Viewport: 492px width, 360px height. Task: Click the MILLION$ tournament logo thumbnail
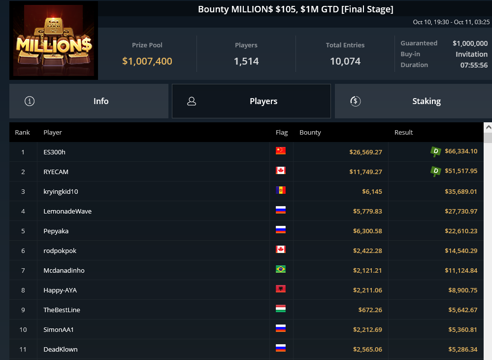54,40
